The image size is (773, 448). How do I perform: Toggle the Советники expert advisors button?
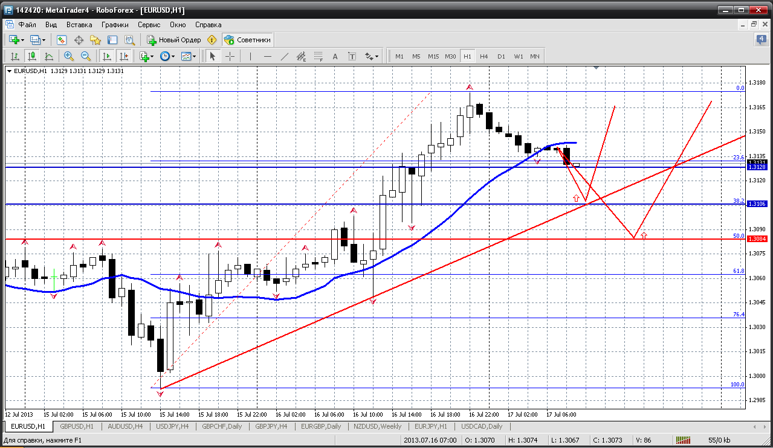tap(247, 40)
